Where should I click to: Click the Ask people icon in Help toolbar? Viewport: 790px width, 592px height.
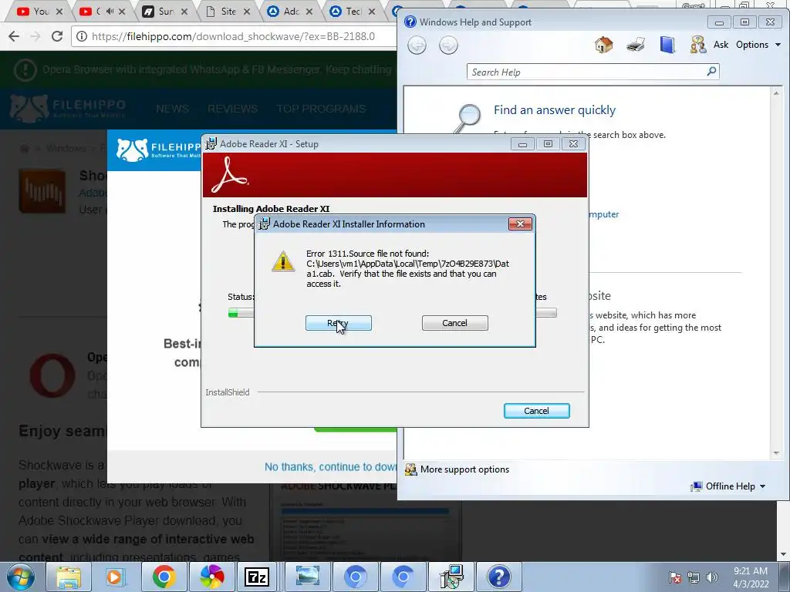click(697, 45)
